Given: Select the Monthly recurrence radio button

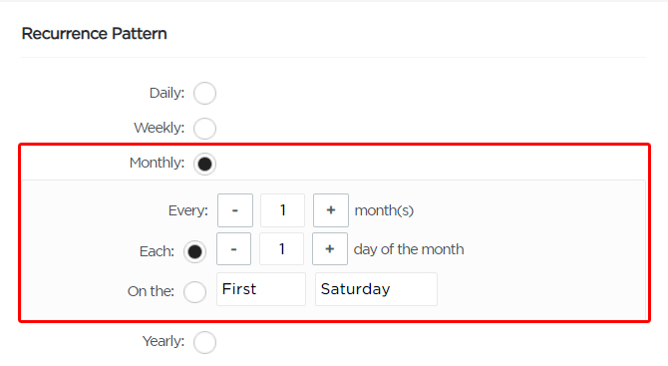Looking at the screenshot, I should [204, 164].
